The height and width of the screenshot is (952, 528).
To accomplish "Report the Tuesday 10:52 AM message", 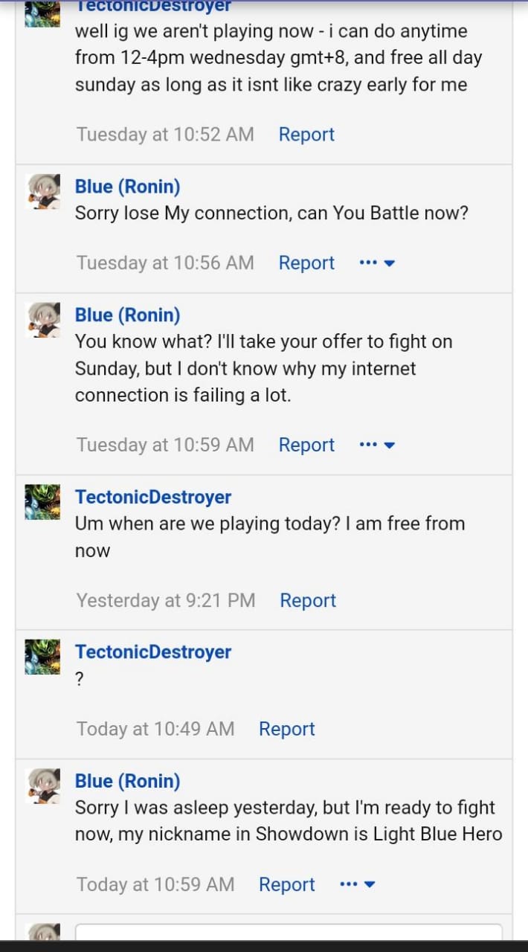I will click(306, 135).
